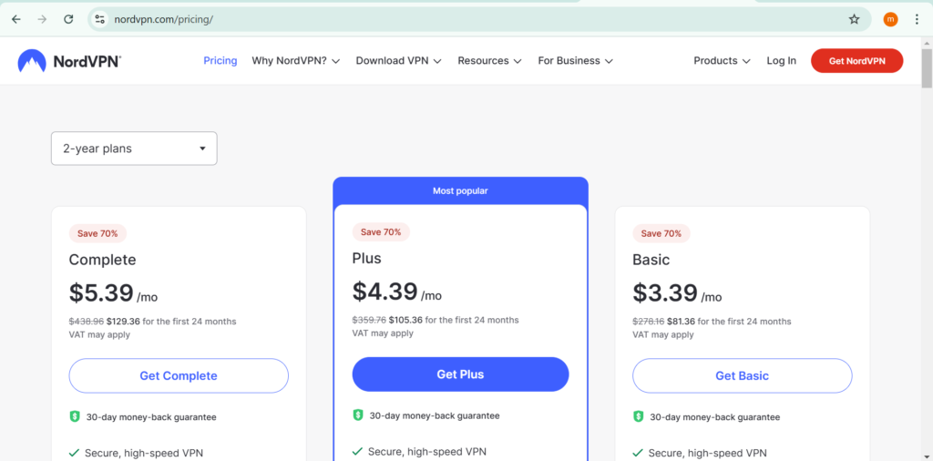Go back using the browser back arrow
Image resolution: width=933 pixels, height=461 pixels.
pyautogui.click(x=16, y=19)
